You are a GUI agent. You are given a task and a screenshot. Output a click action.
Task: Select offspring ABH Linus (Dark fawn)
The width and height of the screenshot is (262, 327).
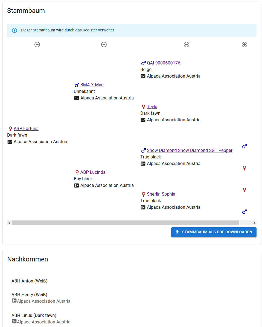tap(34, 315)
